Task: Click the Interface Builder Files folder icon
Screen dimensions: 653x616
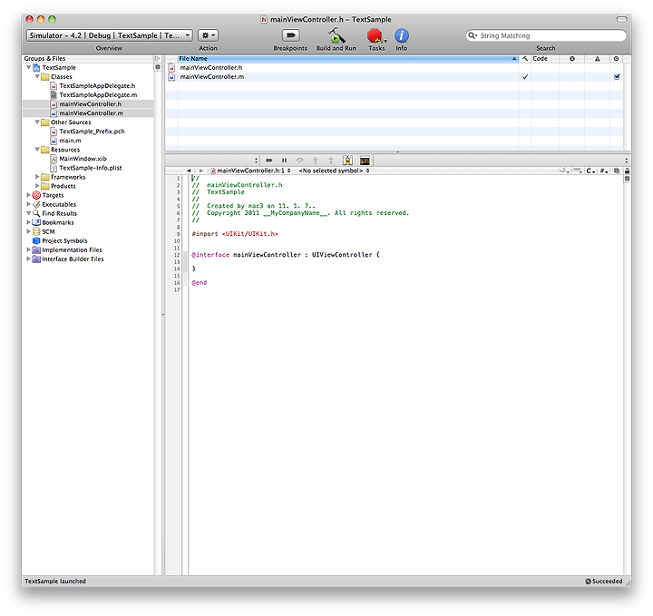Action: tap(36, 259)
